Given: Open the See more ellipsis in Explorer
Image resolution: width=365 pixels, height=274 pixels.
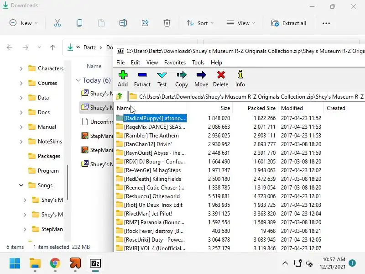Looking at the screenshot, I should pos(326,23).
